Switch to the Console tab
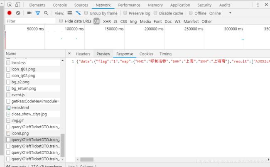The height and width of the screenshot is (167, 270). click(x=60, y=5)
